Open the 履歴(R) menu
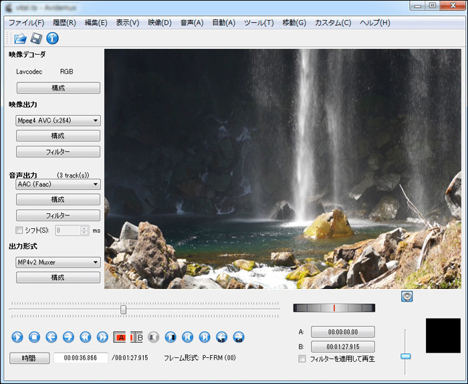Viewport: 468px width, 384px height. tap(64, 23)
